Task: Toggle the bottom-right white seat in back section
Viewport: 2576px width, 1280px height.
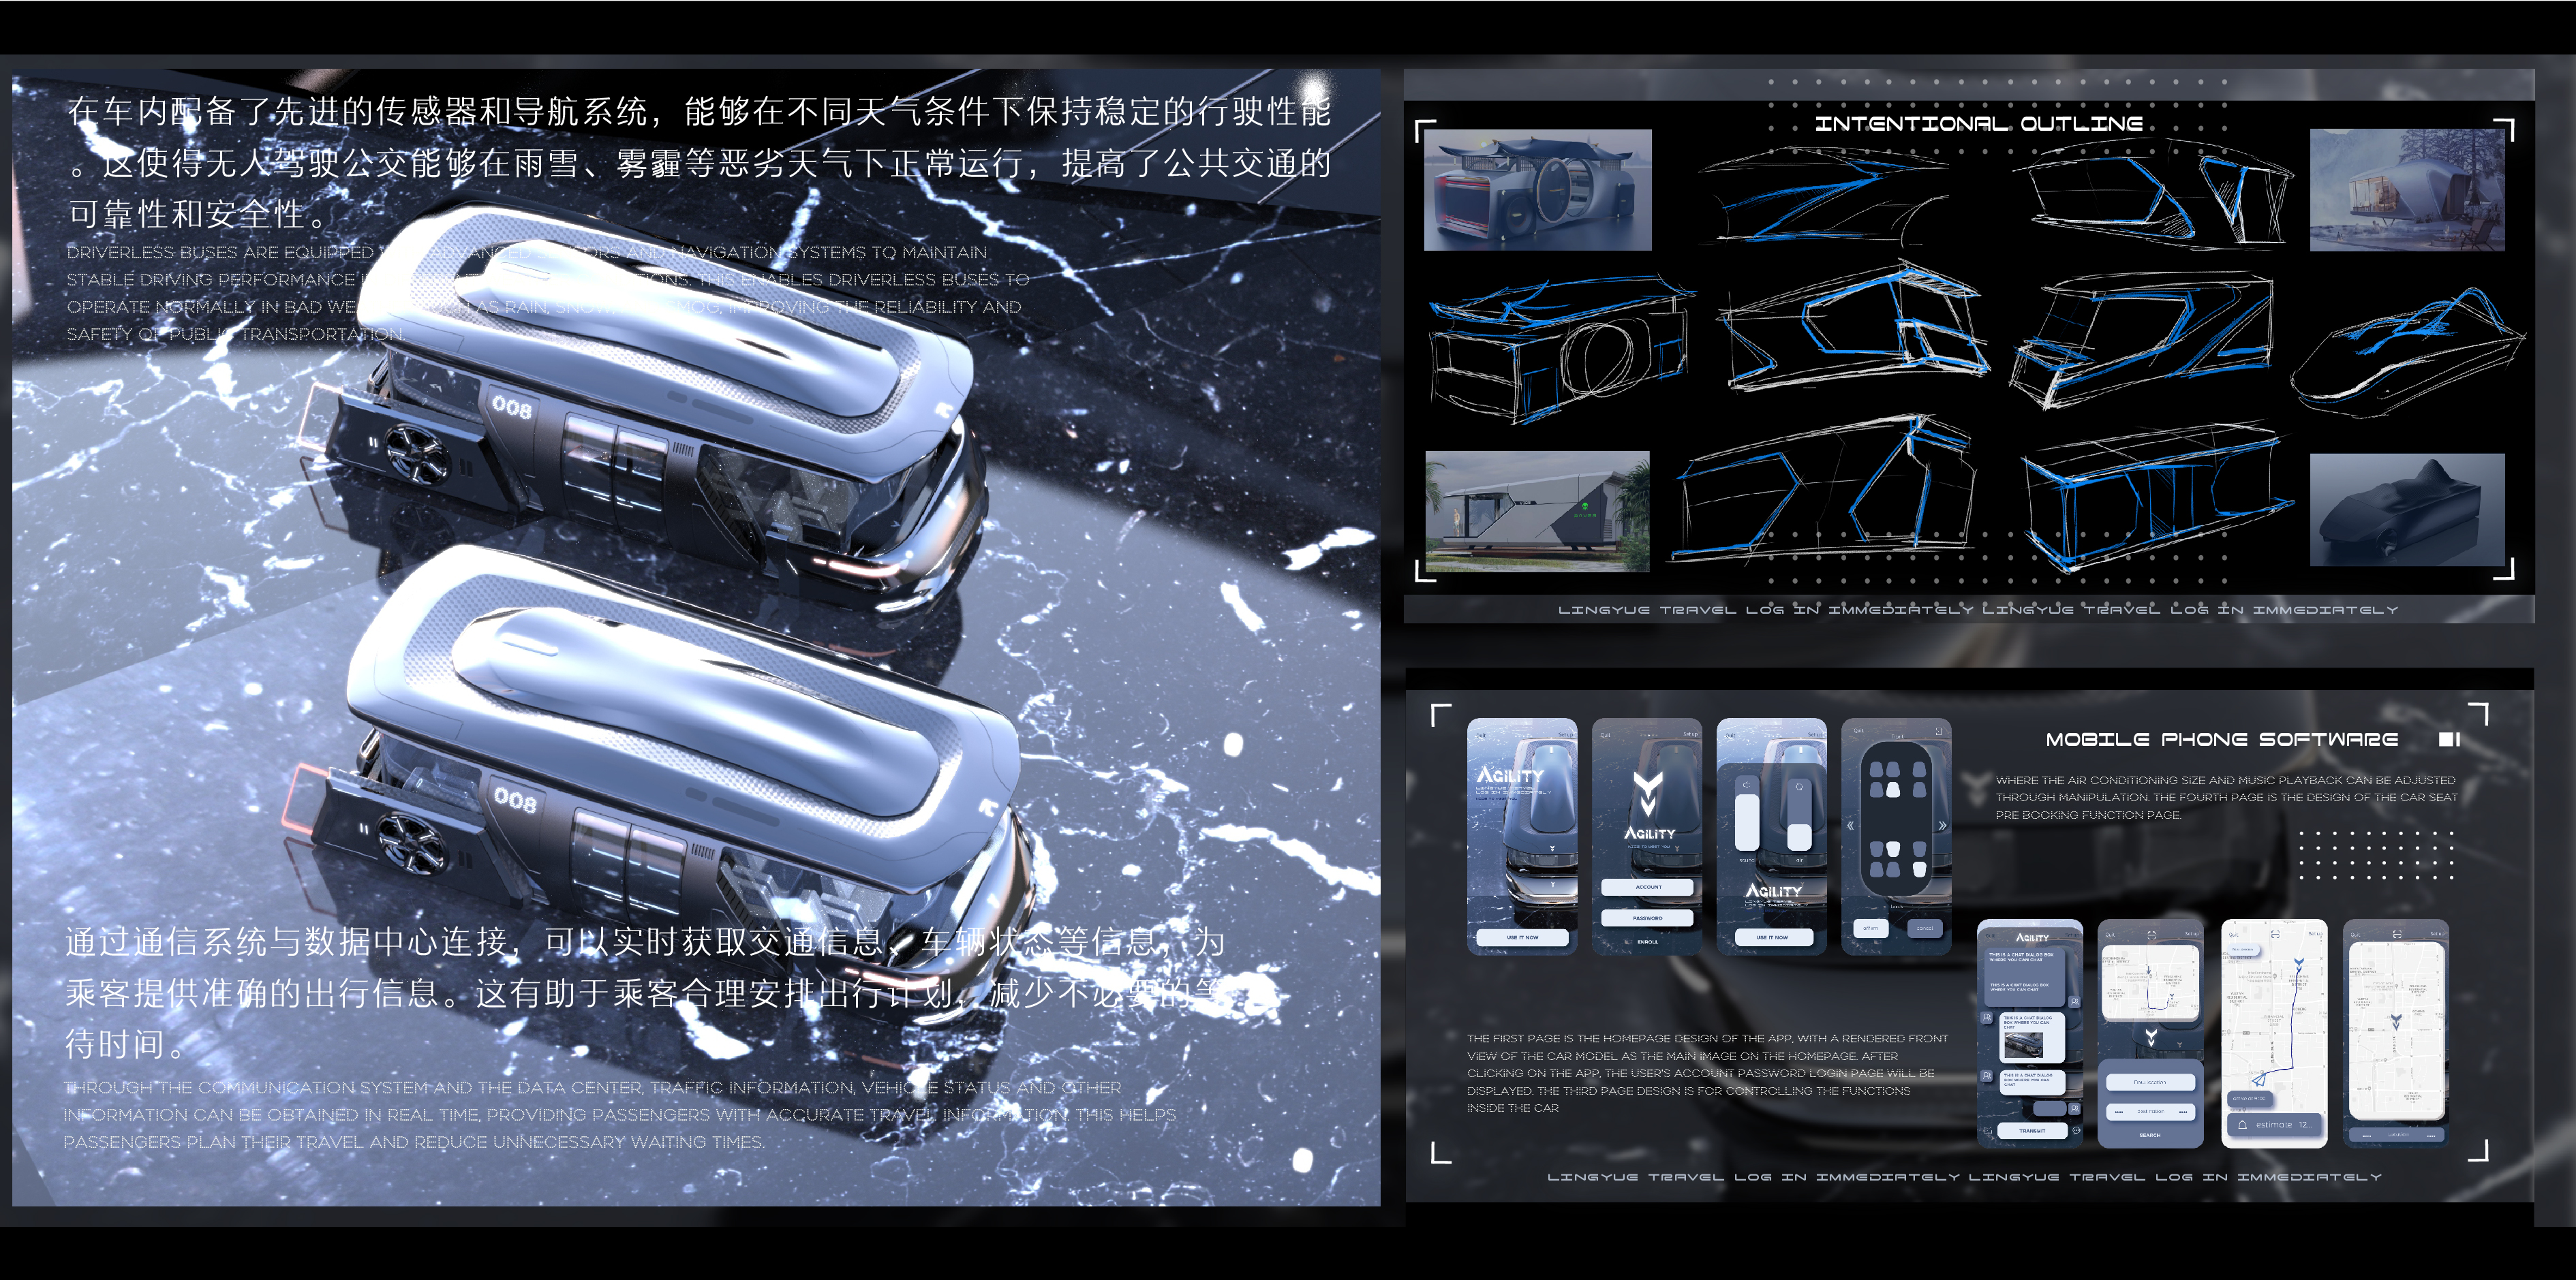Action: pyautogui.click(x=1920, y=869)
